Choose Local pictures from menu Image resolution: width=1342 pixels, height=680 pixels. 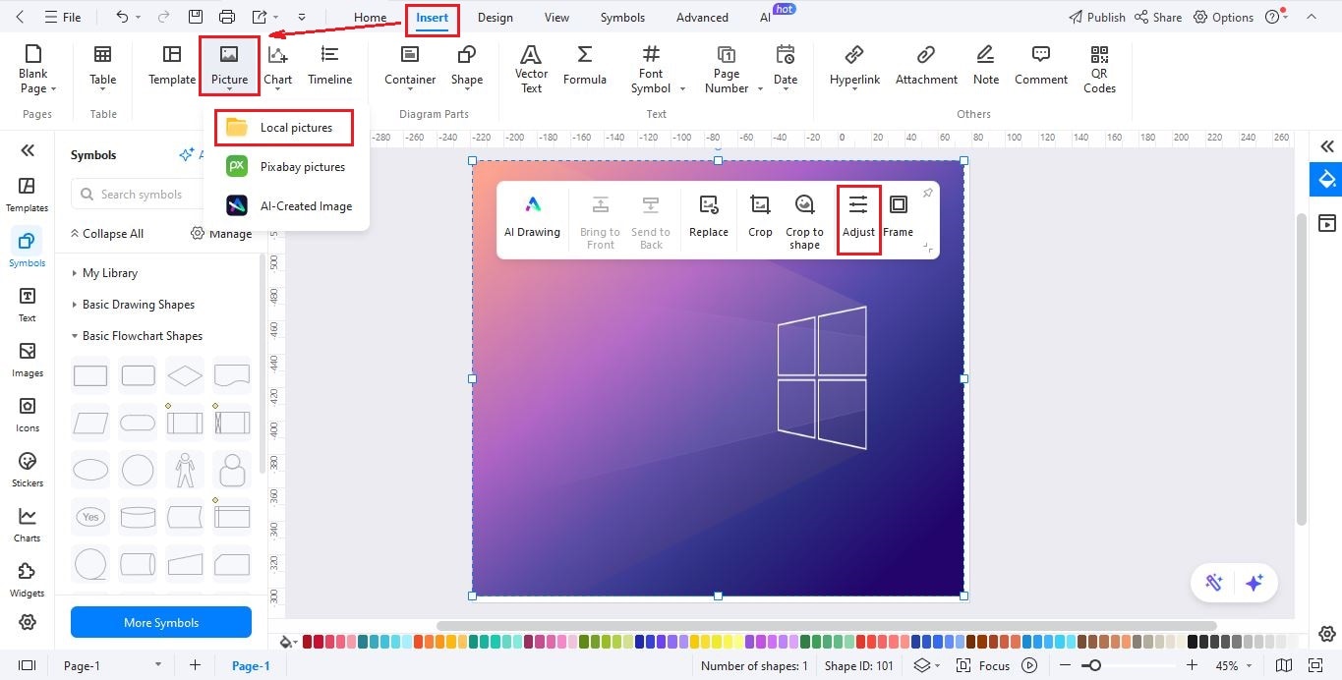(x=284, y=128)
